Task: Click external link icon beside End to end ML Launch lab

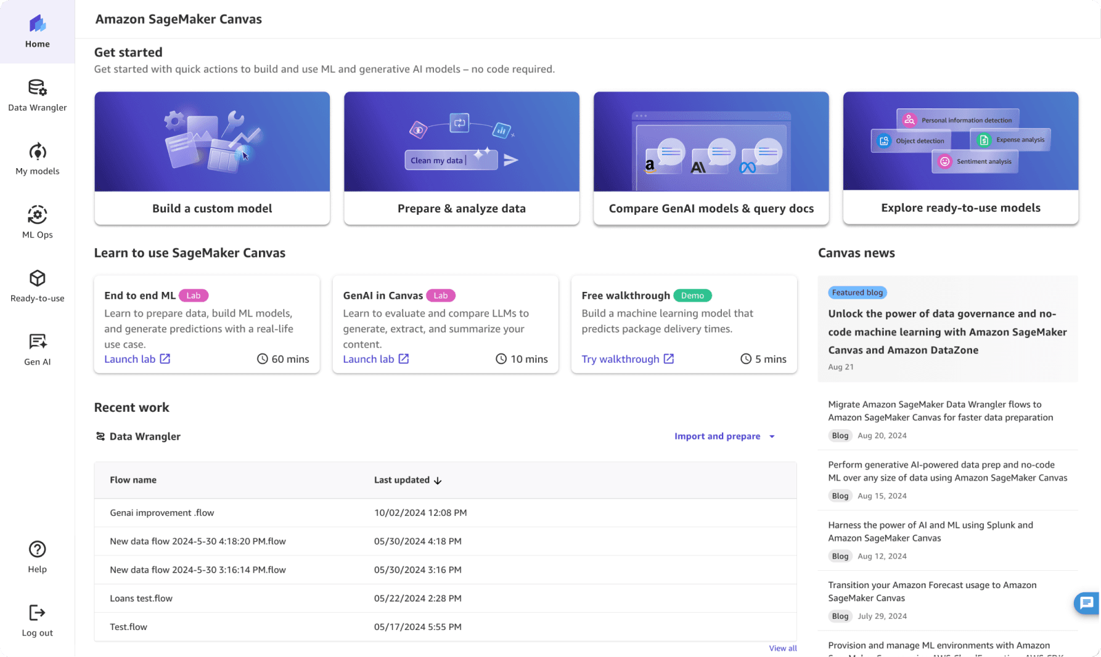Action: pos(165,359)
